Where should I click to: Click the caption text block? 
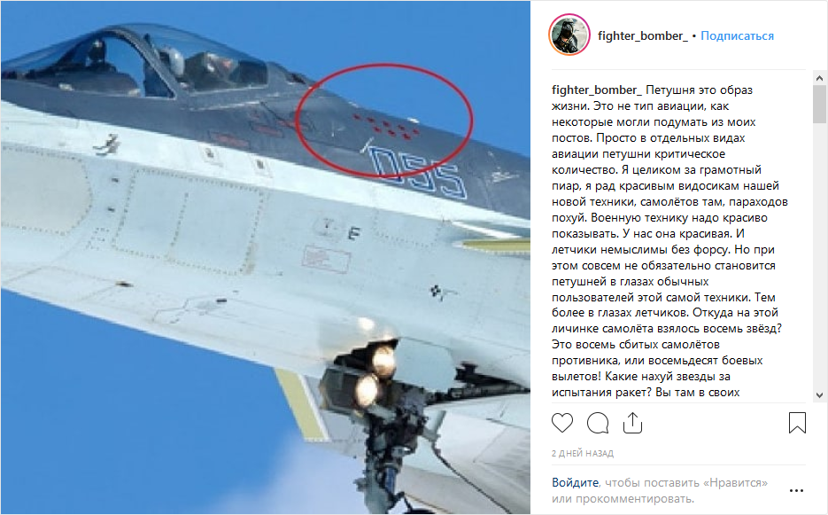[x=670, y=241]
